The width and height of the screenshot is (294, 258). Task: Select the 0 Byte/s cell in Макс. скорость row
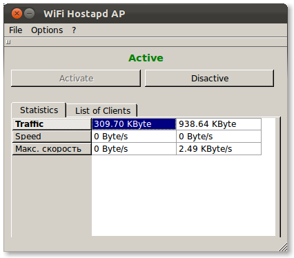134,149
